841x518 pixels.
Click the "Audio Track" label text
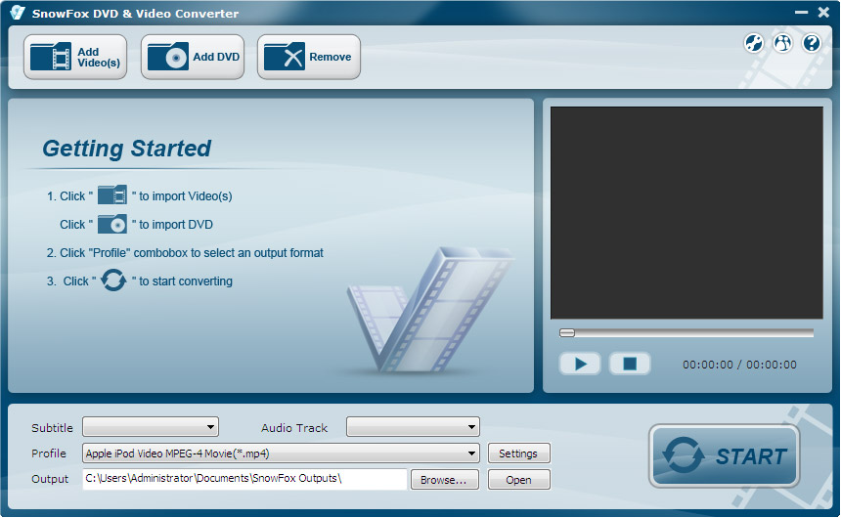coord(294,428)
